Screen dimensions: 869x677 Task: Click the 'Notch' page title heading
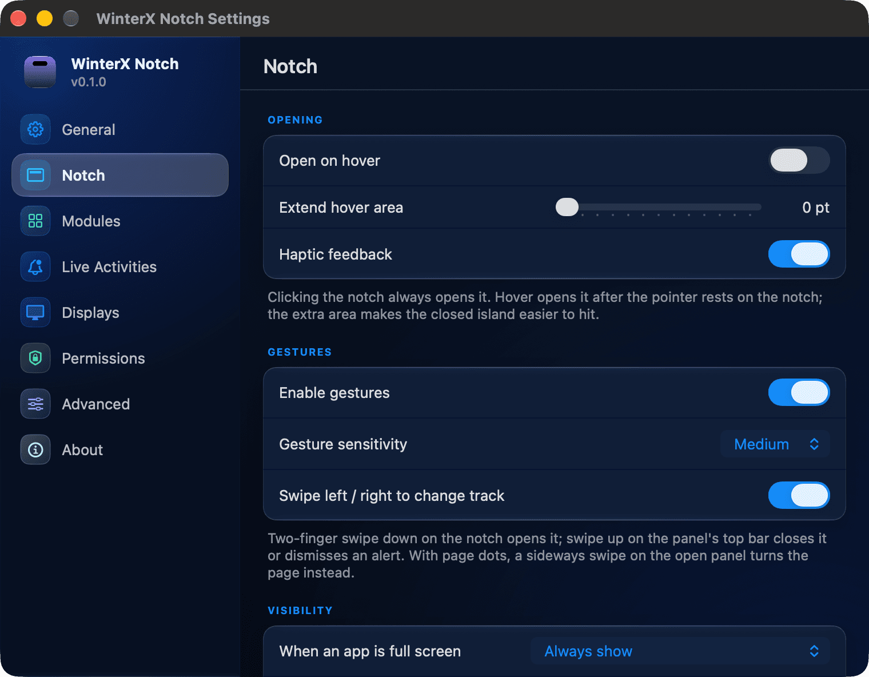pos(290,67)
